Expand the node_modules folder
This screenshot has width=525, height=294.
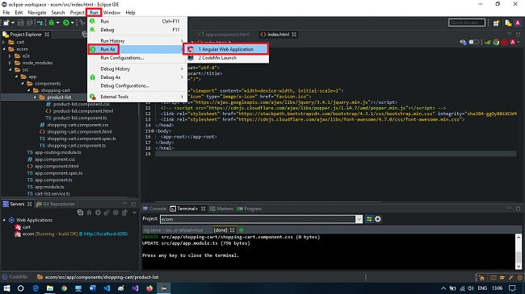pyautogui.click(x=10, y=63)
